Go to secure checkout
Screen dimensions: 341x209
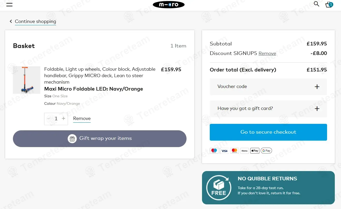tap(268, 132)
